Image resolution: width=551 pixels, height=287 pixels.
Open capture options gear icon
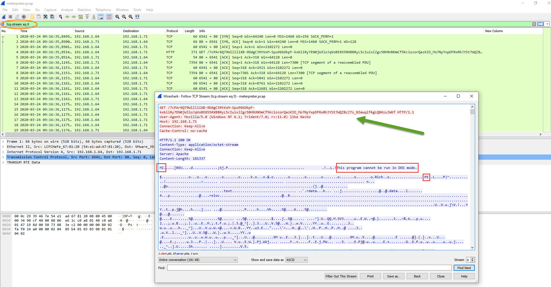[24, 17]
